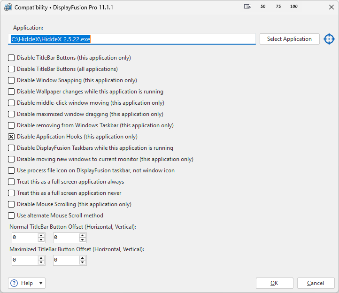This screenshot has width=339, height=293.
Task: Click the Help question mark icon
Action: coord(14,283)
